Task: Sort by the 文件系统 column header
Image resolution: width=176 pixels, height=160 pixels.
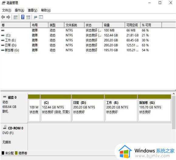Action: 74,25
